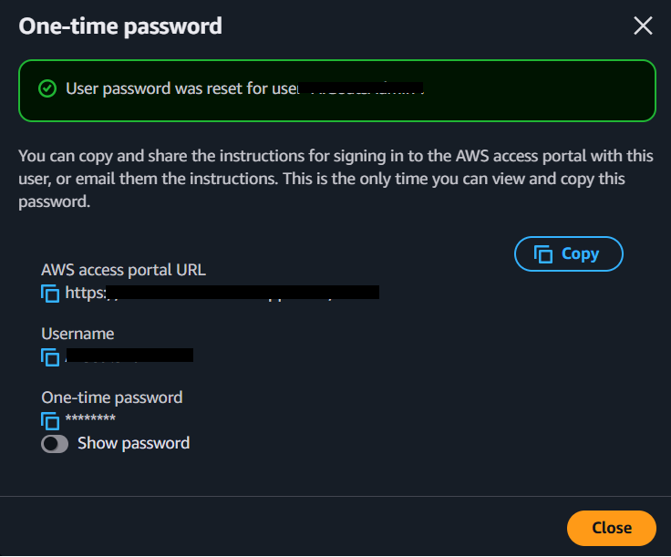Viewport: 671px width, 557px height.
Task: Toggle the Show password switch
Action: [55, 444]
